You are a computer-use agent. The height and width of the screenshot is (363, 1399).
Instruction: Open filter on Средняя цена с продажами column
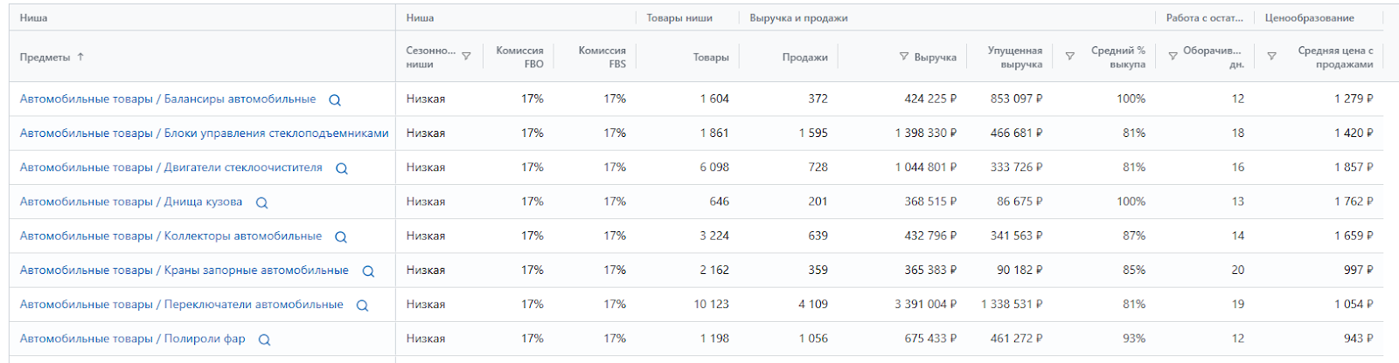tap(1271, 57)
